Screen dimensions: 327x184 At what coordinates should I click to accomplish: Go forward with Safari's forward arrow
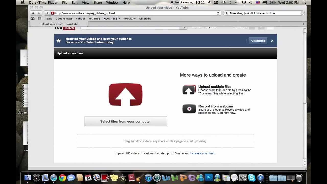pos(39,13)
